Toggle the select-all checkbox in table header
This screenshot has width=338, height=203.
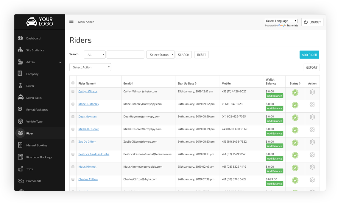coord(73,83)
